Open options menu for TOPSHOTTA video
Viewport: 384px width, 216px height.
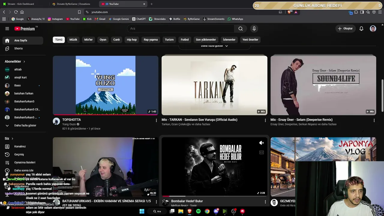coord(156,120)
